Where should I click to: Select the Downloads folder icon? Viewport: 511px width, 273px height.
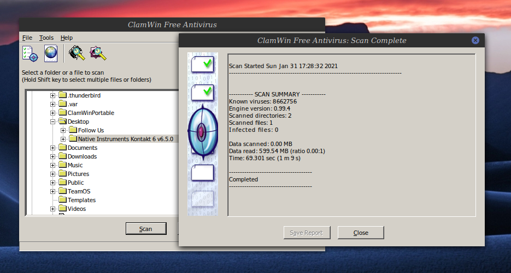coord(62,156)
